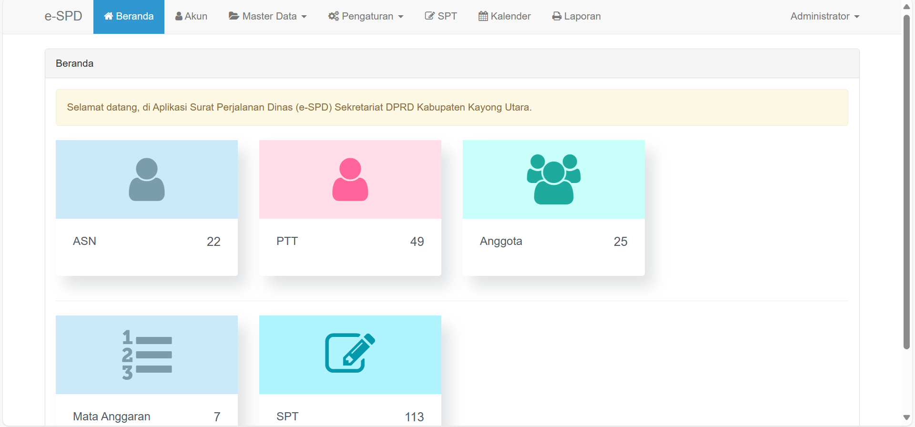Click the ASN single user icon
This screenshot has width=915, height=427.
[147, 179]
